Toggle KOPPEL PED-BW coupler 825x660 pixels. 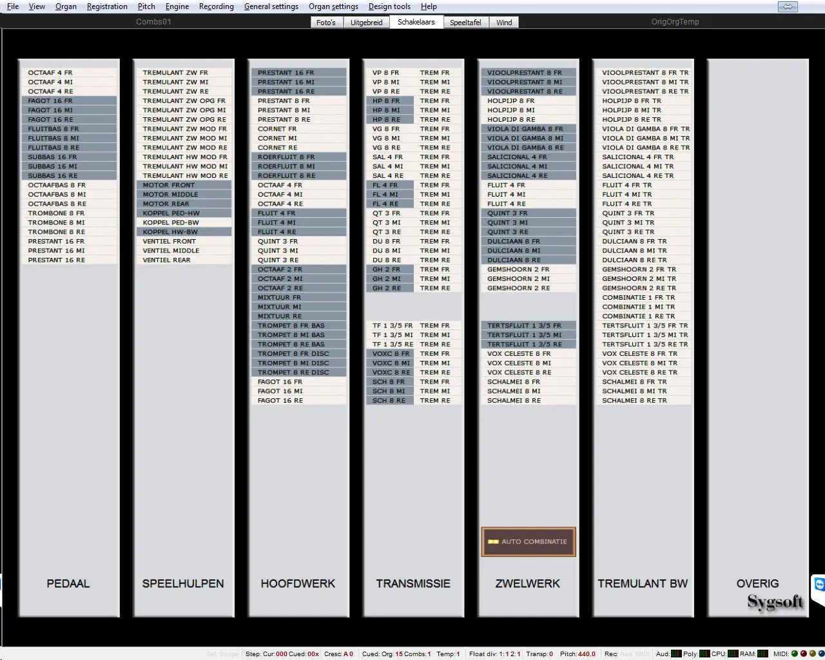(184, 222)
